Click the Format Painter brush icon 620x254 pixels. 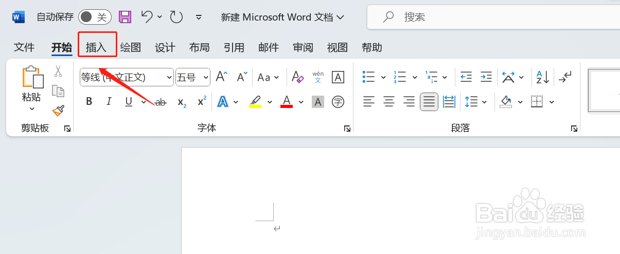(x=58, y=111)
